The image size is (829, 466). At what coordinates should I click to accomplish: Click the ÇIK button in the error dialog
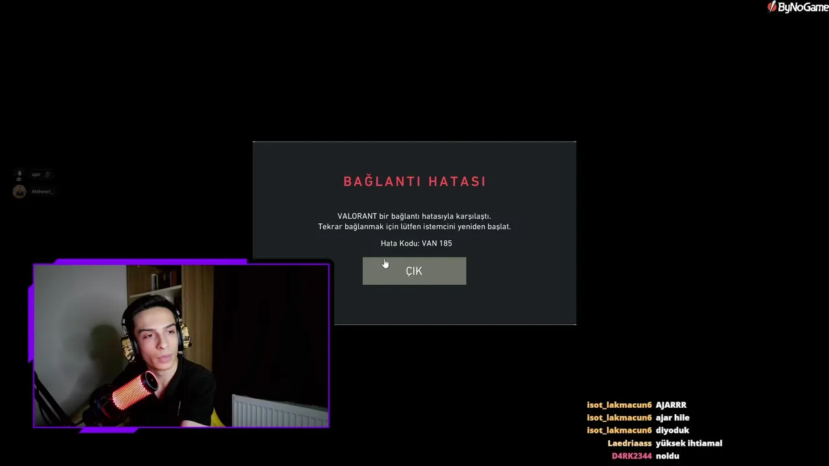click(414, 271)
